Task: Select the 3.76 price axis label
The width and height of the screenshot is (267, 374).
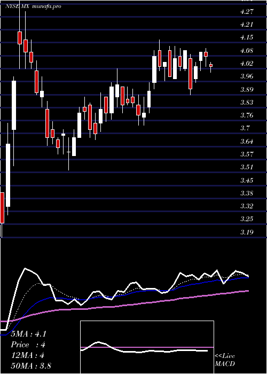Action: tap(247, 115)
